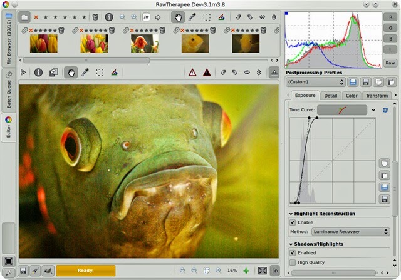The width and height of the screenshot is (401, 280).
Task: Select fourth thumbnail of yellow fish
Action: click(195, 44)
